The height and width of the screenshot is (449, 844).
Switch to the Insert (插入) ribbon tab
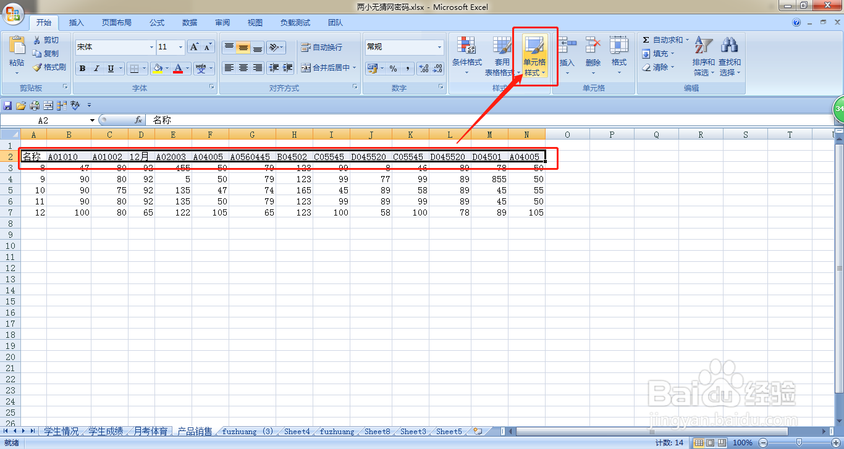(x=77, y=23)
